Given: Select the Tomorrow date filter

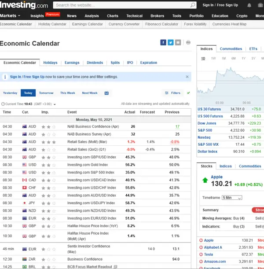Looking at the screenshot, I should (x=46, y=93).
